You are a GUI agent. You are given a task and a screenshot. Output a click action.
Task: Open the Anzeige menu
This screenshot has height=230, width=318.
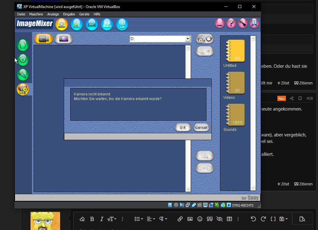click(53, 14)
